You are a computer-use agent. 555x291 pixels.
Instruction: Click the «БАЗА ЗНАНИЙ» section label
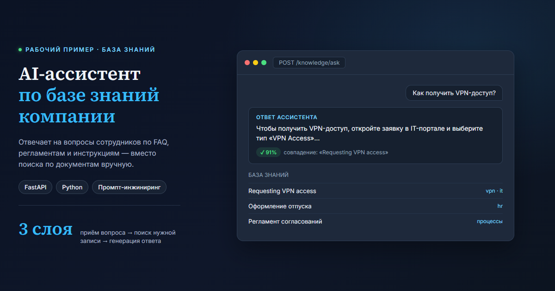point(268,175)
